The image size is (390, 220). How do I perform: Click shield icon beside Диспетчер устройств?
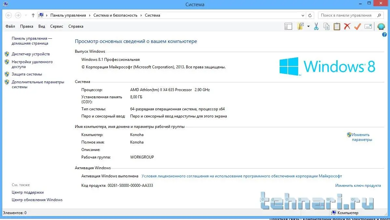pyautogui.click(x=7, y=54)
